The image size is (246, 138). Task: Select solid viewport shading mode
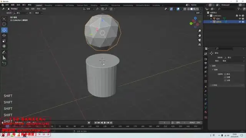point(191,9)
